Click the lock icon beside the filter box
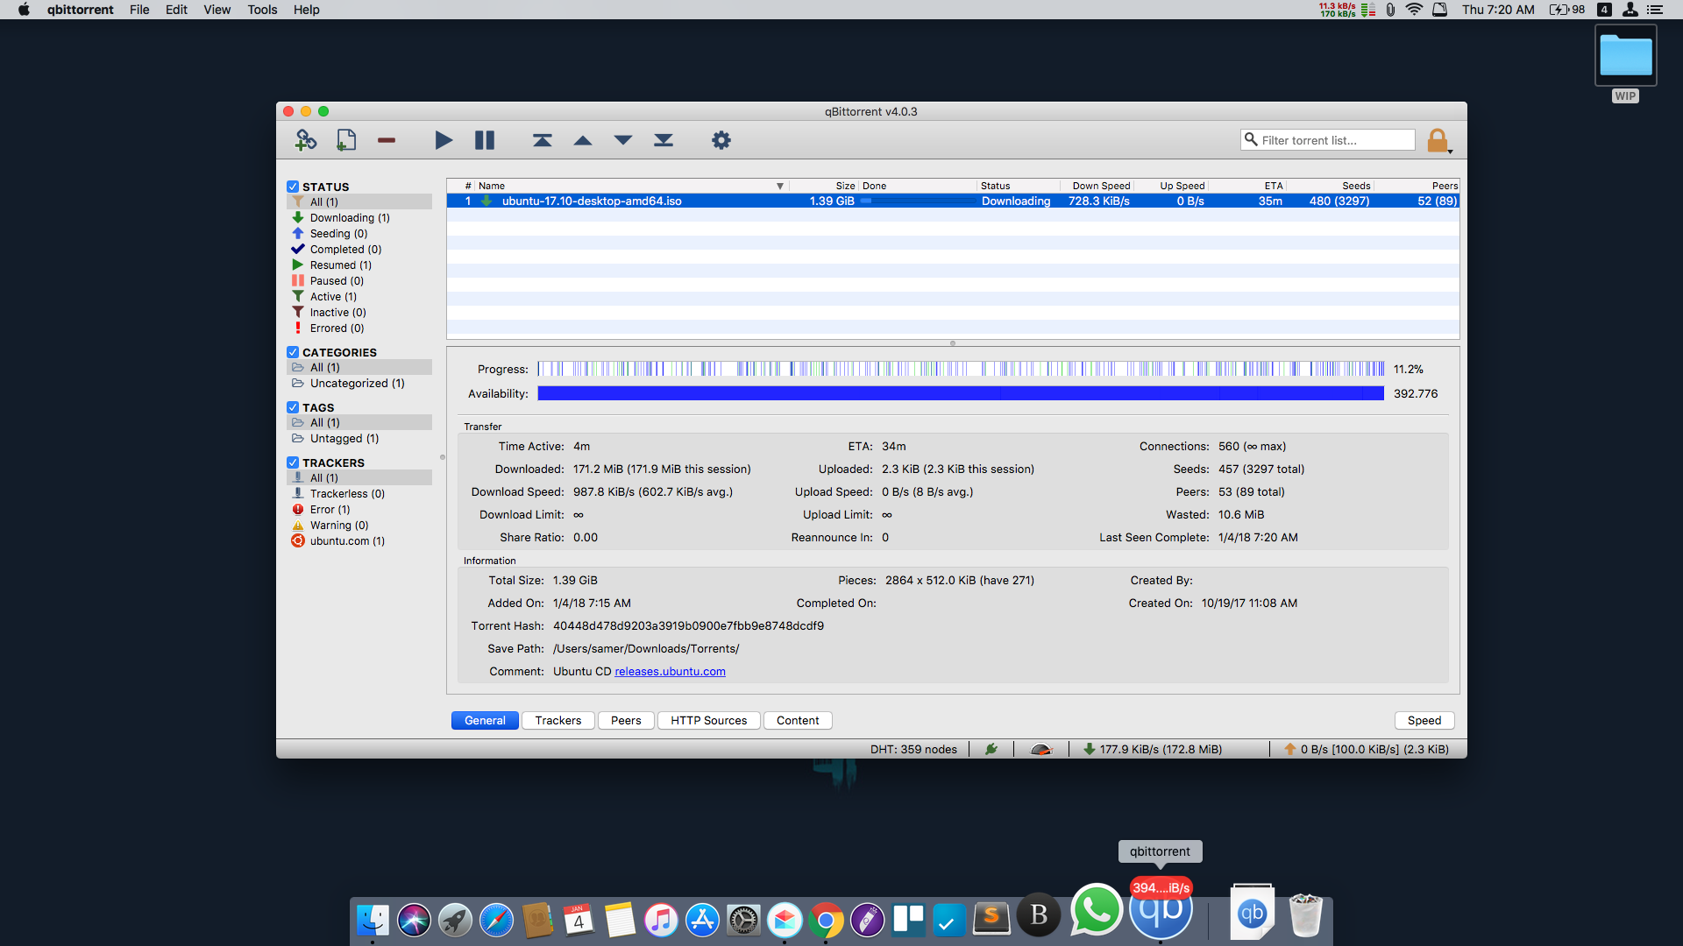 point(1436,140)
